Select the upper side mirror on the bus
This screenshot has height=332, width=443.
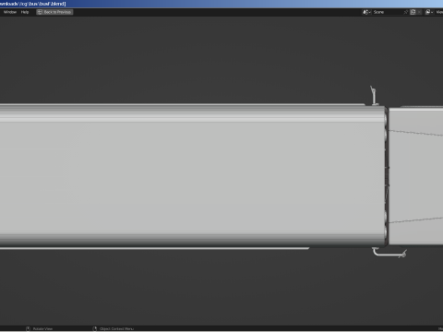(374, 96)
